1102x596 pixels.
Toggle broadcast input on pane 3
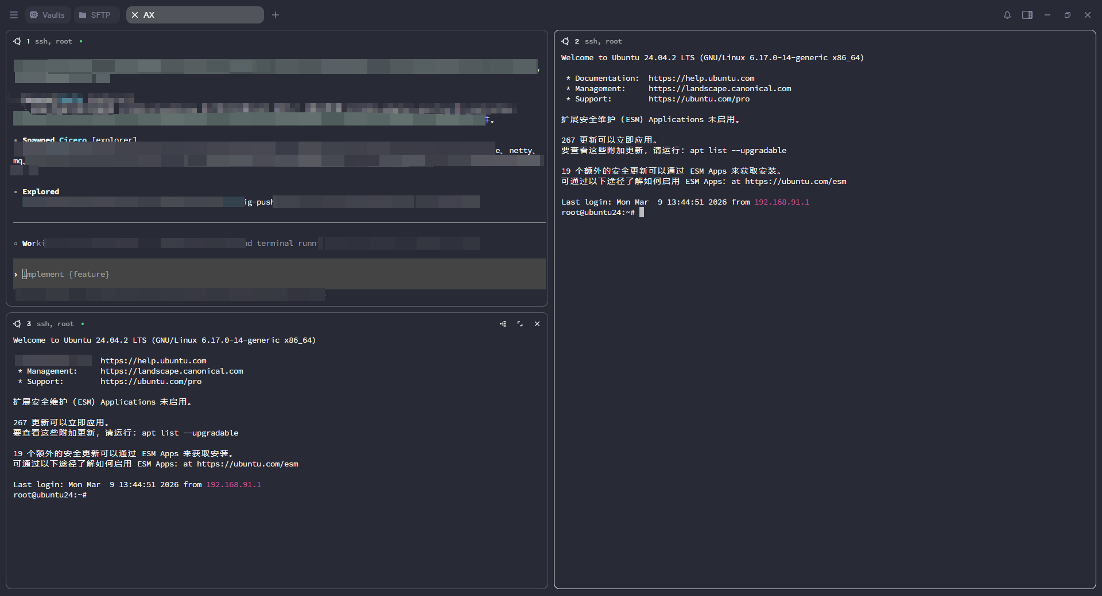tap(503, 324)
